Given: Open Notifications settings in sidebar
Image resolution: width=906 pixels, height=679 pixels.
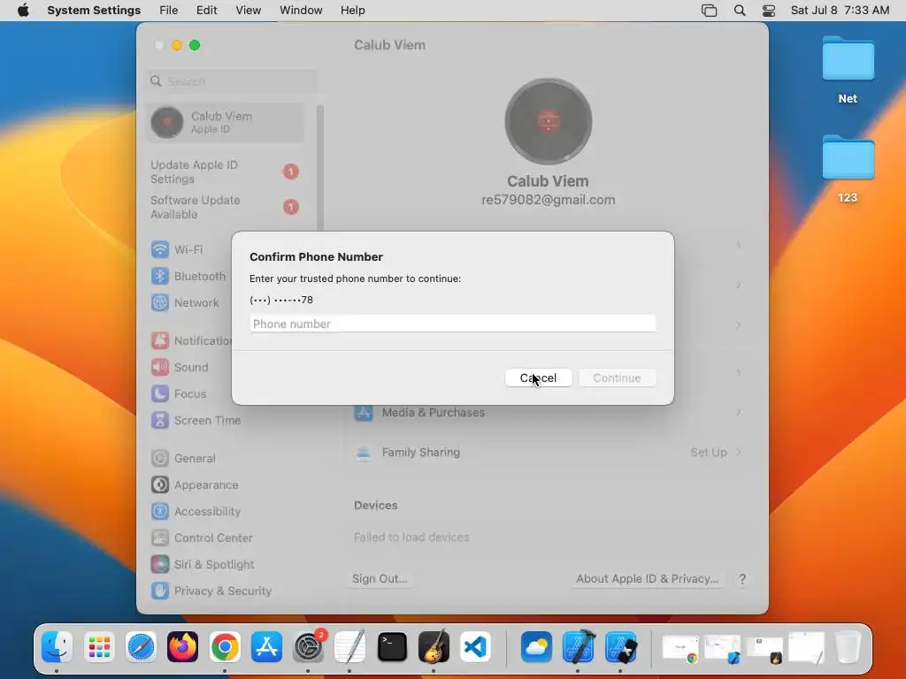Looking at the screenshot, I should (x=191, y=340).
